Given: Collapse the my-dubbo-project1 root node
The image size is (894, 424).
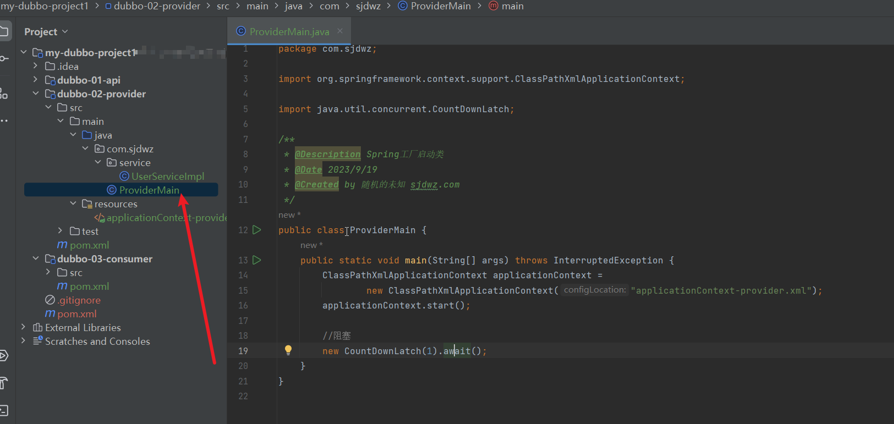Looking at the screenshot, I should click(x=24, y=52).
